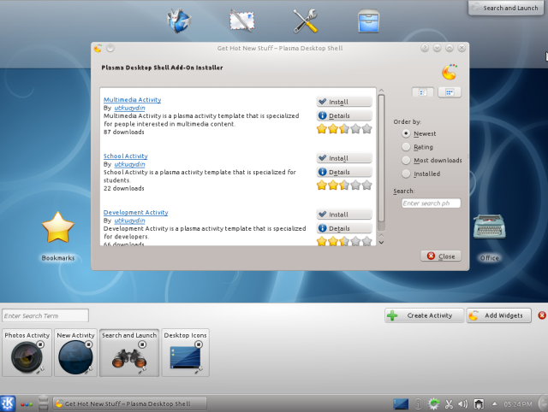
Task: Open the clipboard scissors tray icon
Action: 449,404
